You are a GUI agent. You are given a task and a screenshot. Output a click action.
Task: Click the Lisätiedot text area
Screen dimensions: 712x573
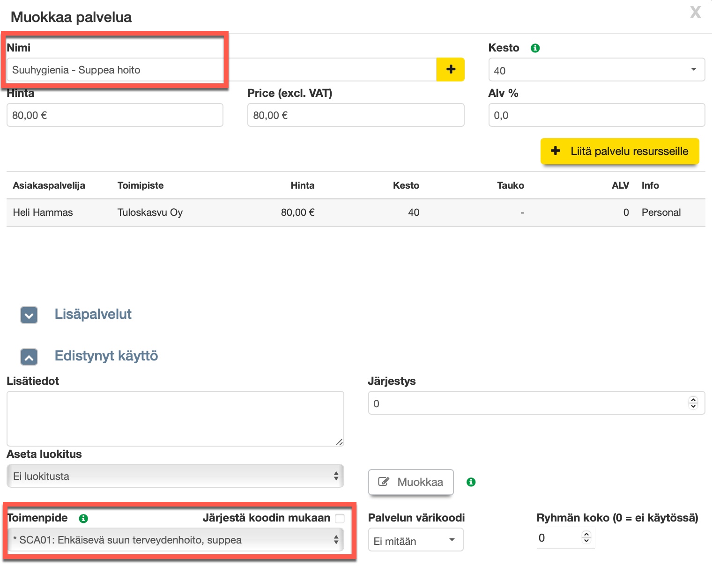(x=175, y=419)
